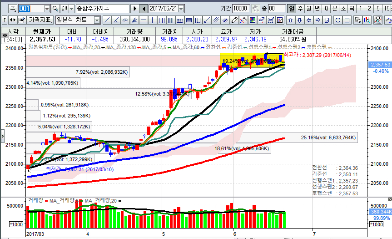Click the 기간 10000 period input field
Screen dimensions: 392x239
point(241,9)
